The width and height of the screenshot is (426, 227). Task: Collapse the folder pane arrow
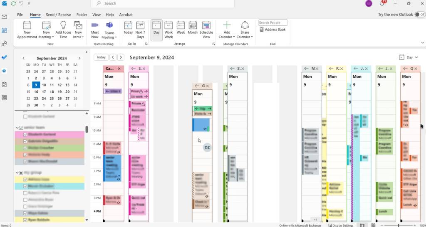[87, 52]
